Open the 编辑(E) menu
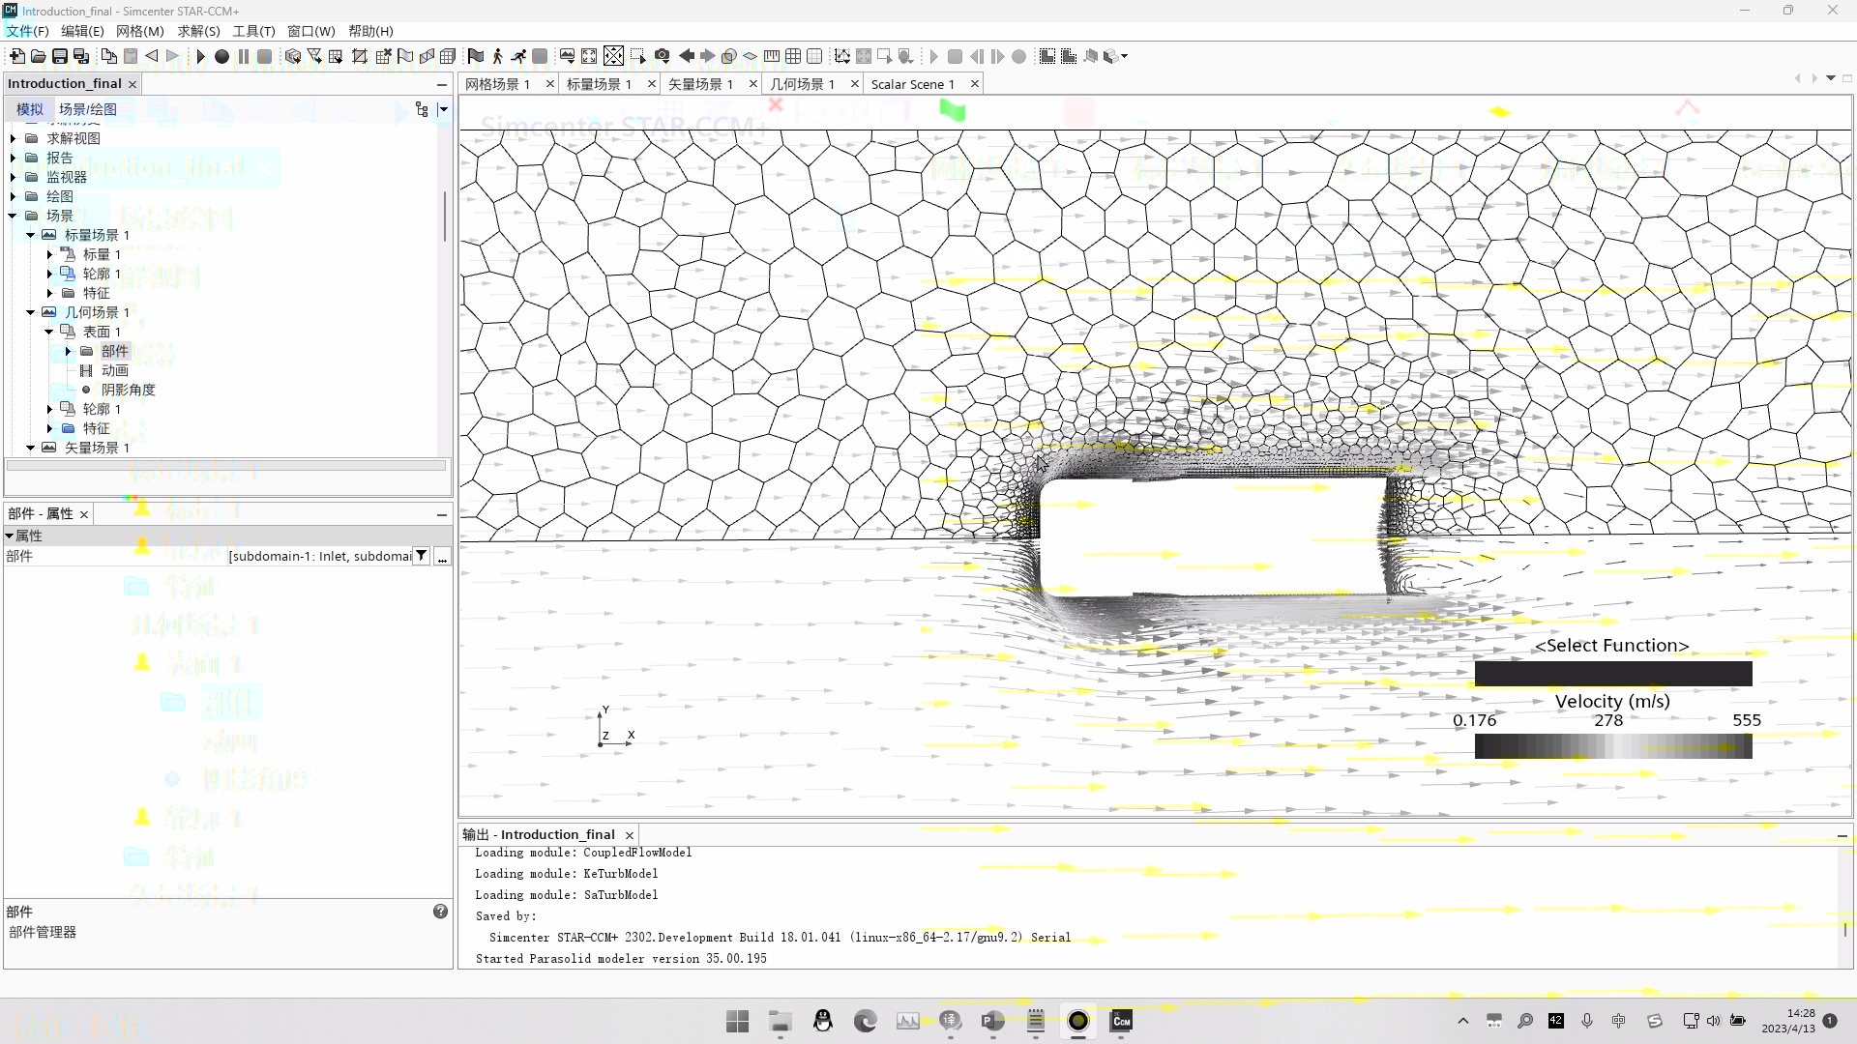This screenshot has height=1044, width=1857. tap(82, 31)
